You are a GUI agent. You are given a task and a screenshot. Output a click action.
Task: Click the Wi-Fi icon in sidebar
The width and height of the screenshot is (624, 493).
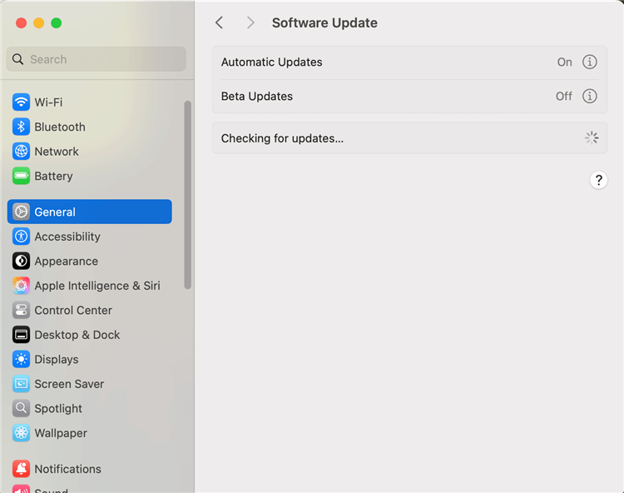click(x=21, y=102)
